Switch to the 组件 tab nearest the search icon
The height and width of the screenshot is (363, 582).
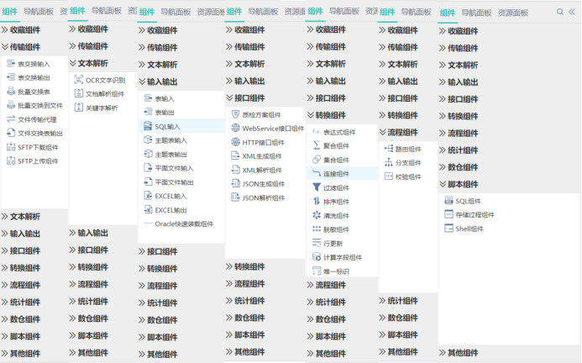[448, 13]
